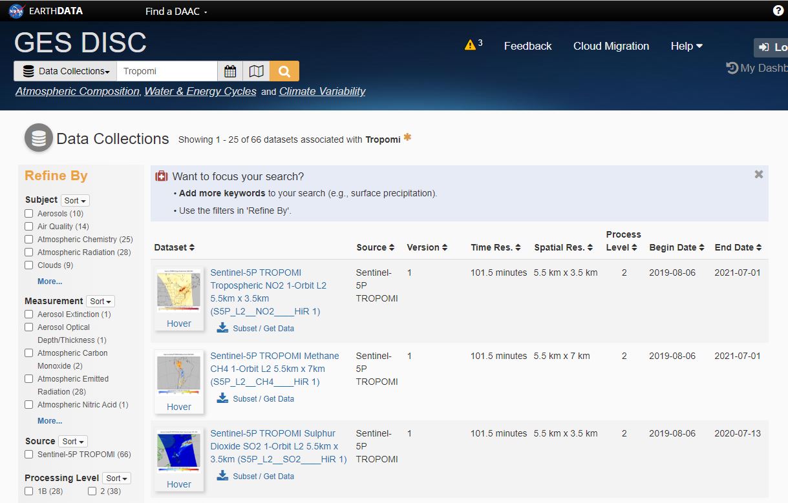This screenshot has height=503, width=788.
Task: Click Subset / Get Data for NO2
Action: click(x=263, y=328)
